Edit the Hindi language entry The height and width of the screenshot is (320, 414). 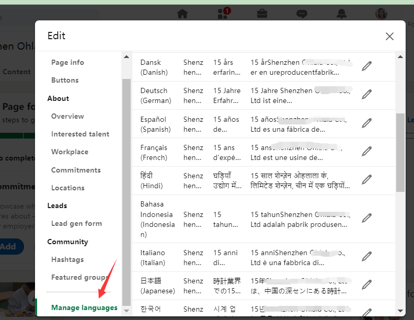366,180
